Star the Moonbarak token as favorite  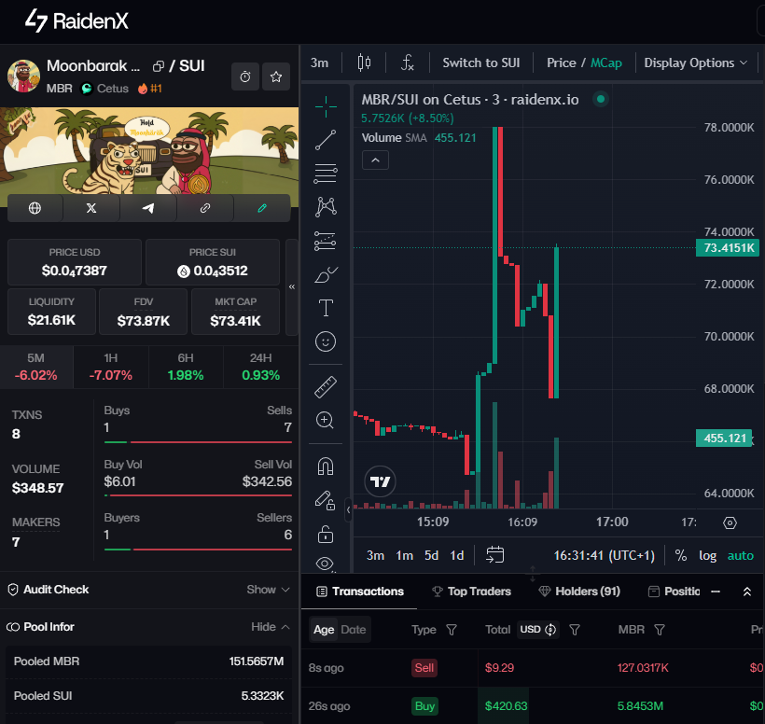[x=276, y=77]
